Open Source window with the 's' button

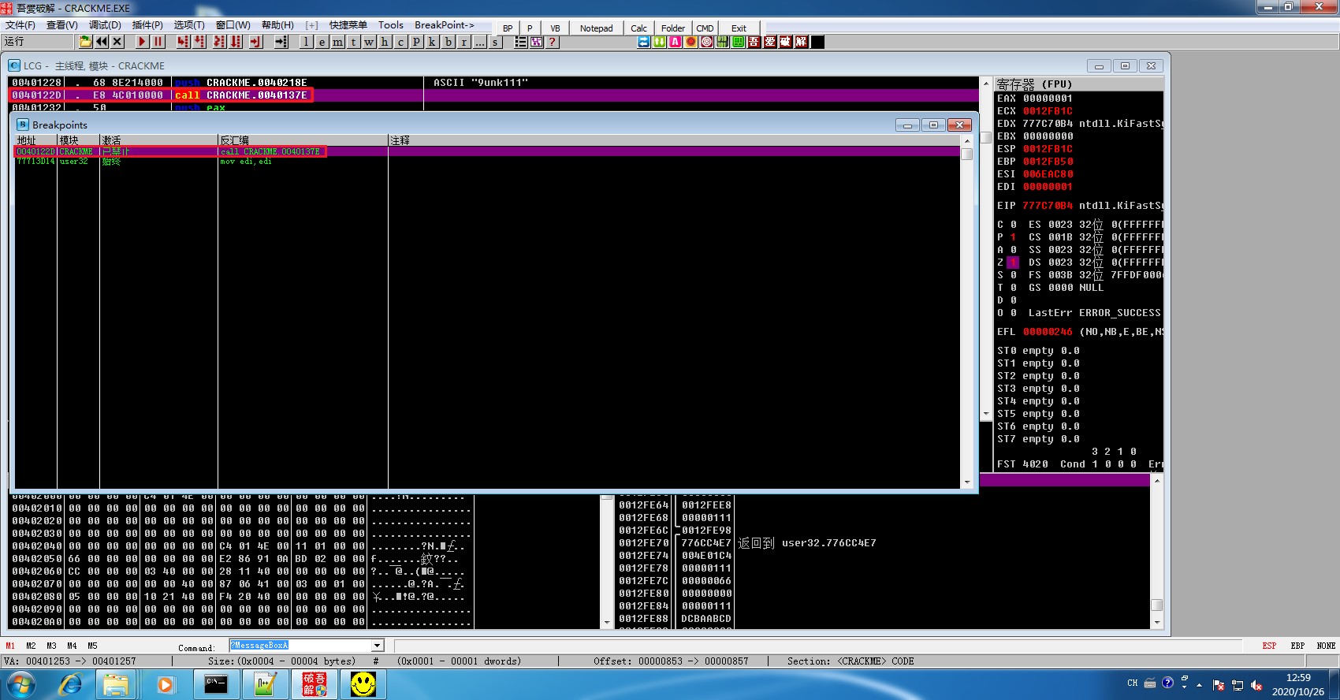(x=495, y=42)
